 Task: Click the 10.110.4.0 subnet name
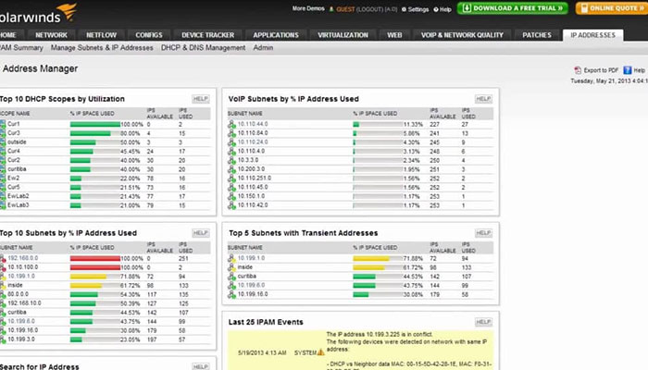(251, 151)
